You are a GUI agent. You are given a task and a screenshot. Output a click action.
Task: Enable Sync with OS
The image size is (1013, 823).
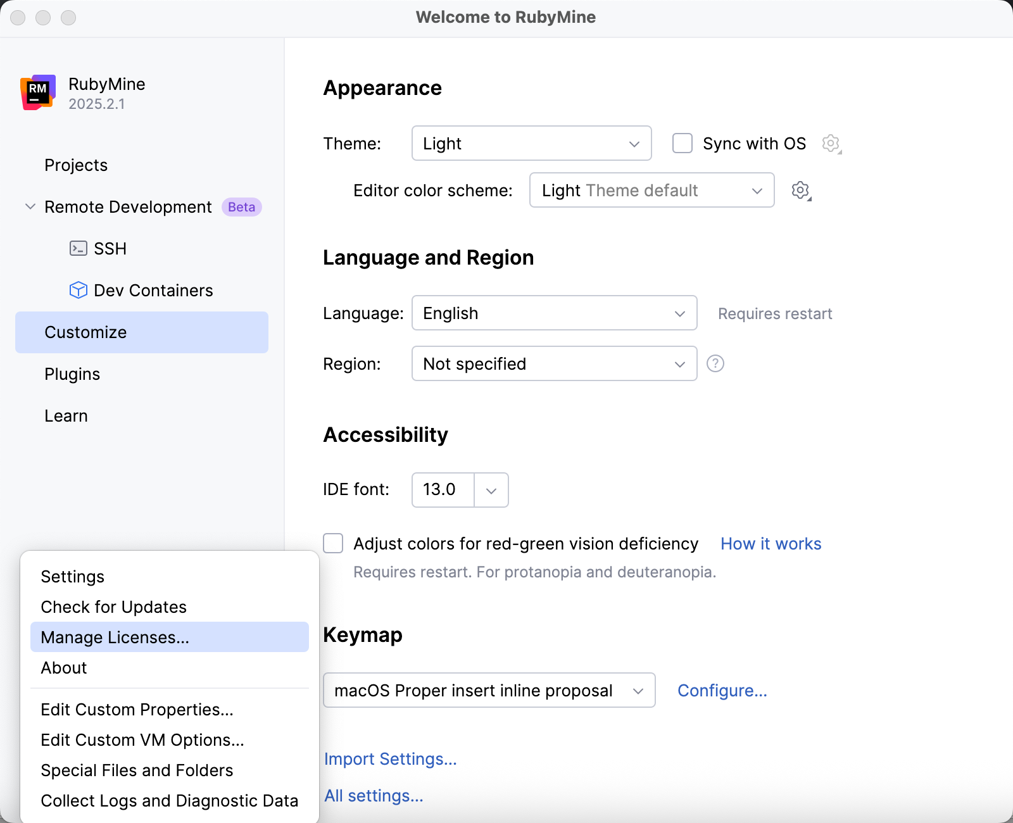[x=682, y=144]
